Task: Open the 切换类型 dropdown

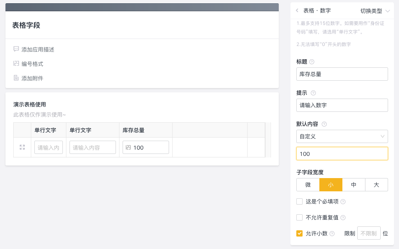Action: pyautogui.click(x=375, y=11)
